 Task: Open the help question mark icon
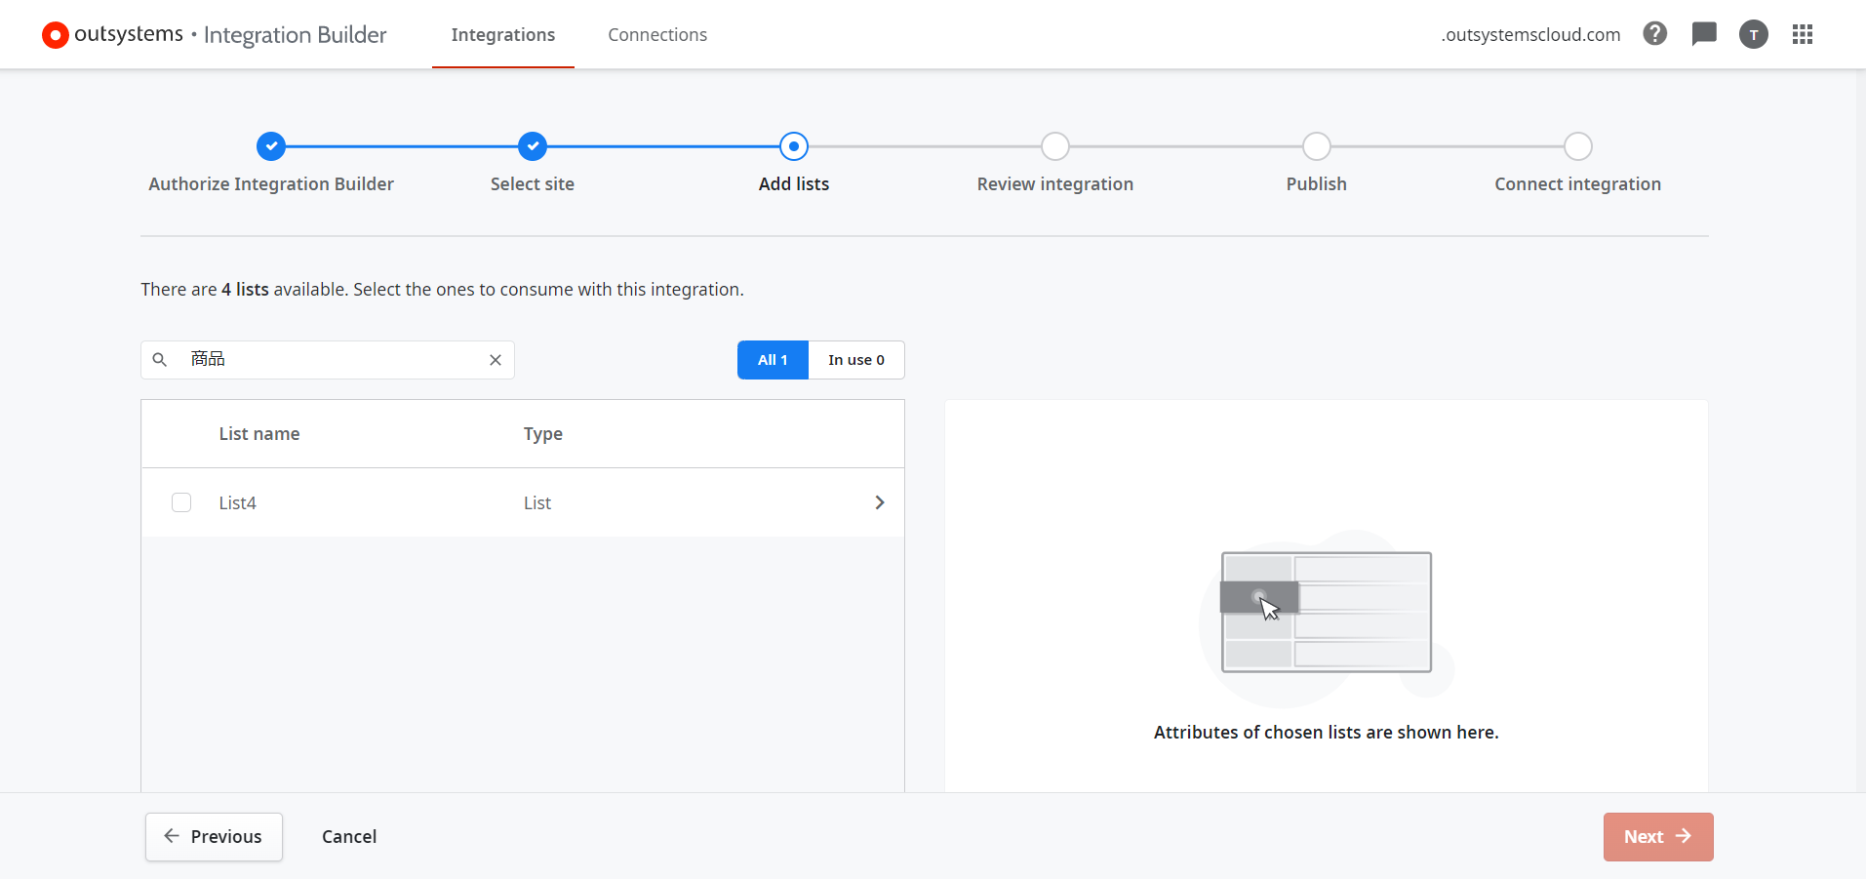(x=1654, y=34)
